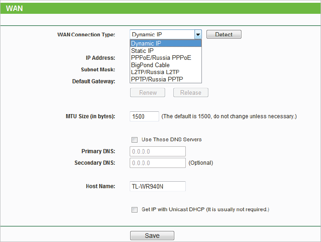Click the WAN Connection Type label
321x242 pixels.
86,35
